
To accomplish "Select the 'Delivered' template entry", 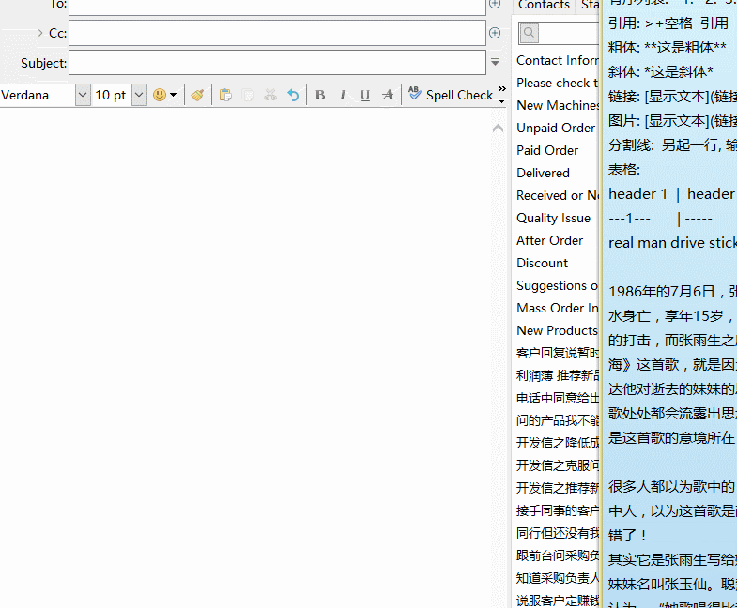I will click(x=543, y=174).
